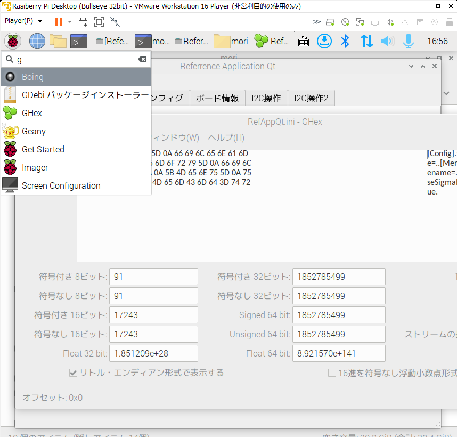The image size is (457, 437).
Task: Open Screen Configuration from the results
Action: (x=76, y=185)
